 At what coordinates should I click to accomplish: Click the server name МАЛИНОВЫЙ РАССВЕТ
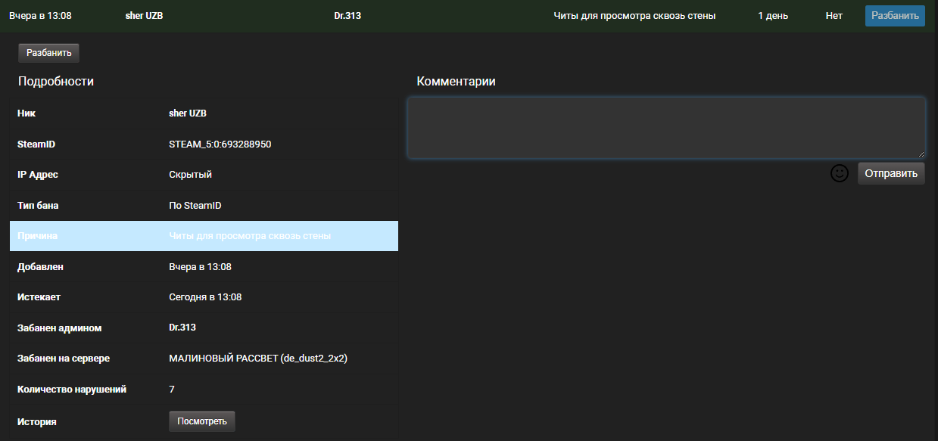(x=257, y=359)
